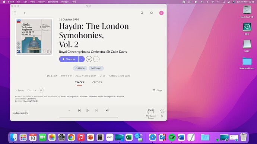
Task: Skip to next track
Action: click(96, 111)
